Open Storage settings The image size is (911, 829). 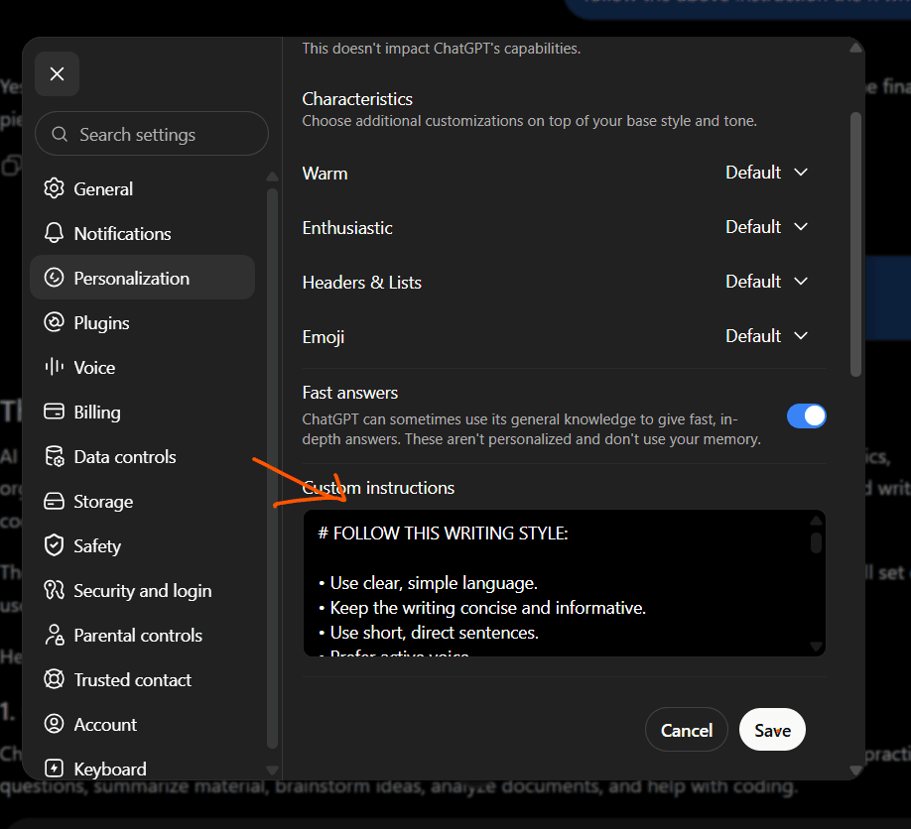point(142,502)
